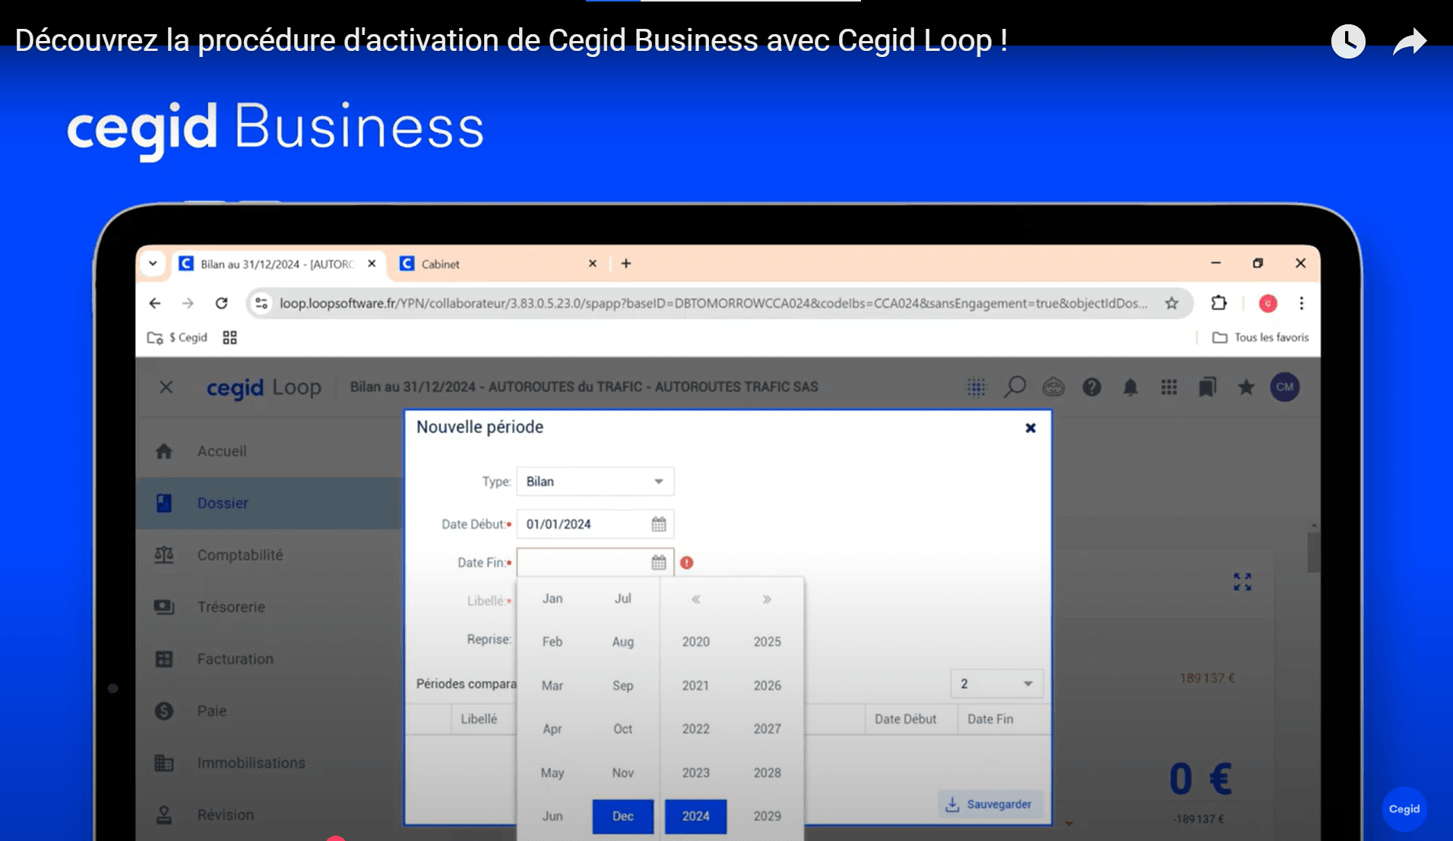The width and height of the screenshot is (1453, 841).
Task: Select year 2024 in the picker
Action: tap(695, 817)
